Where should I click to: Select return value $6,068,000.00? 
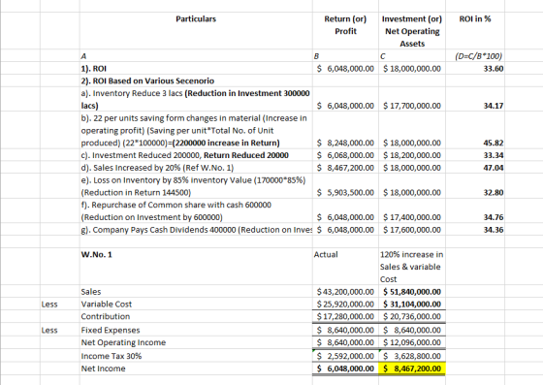(x=345, y=155)
